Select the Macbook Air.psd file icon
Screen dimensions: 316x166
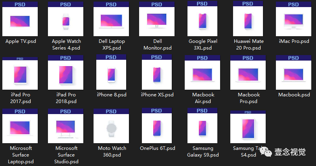202,72
